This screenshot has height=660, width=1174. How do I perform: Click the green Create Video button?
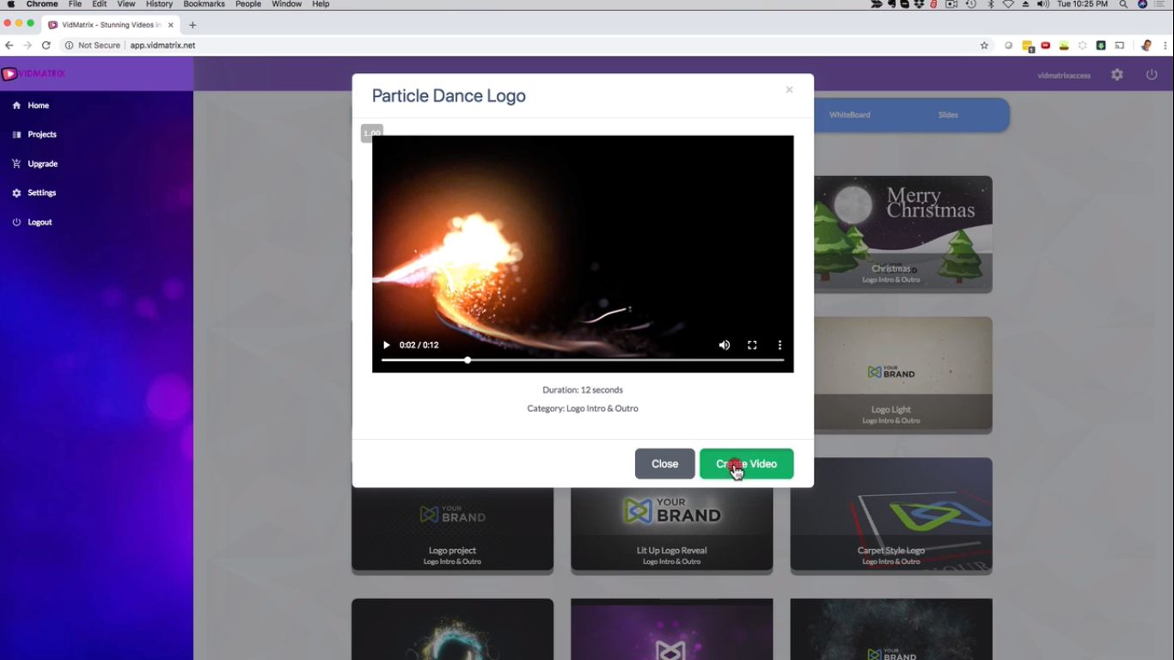click(746, 464)
